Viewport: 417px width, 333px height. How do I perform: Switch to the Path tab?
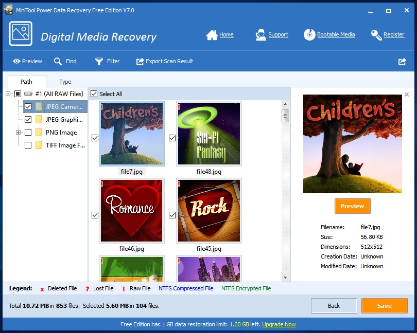click(27, 82)
